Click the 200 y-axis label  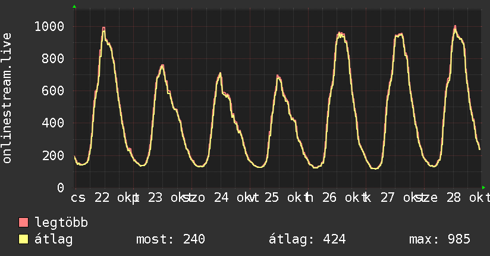[53, 155]
